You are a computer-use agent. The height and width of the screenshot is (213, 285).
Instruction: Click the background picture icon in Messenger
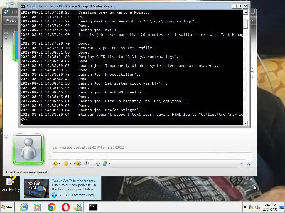click(105, 164)
